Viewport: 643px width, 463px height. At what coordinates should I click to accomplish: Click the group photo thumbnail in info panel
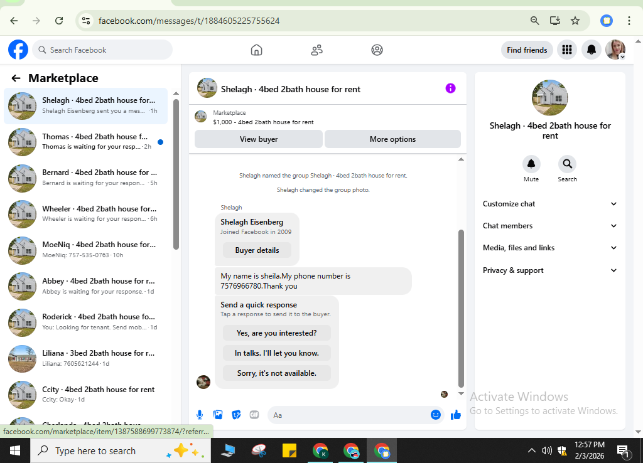549,97
